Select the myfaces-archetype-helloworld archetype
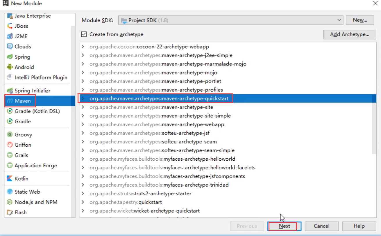The height and width of the screenshot is (236, 381). (162, 159)
